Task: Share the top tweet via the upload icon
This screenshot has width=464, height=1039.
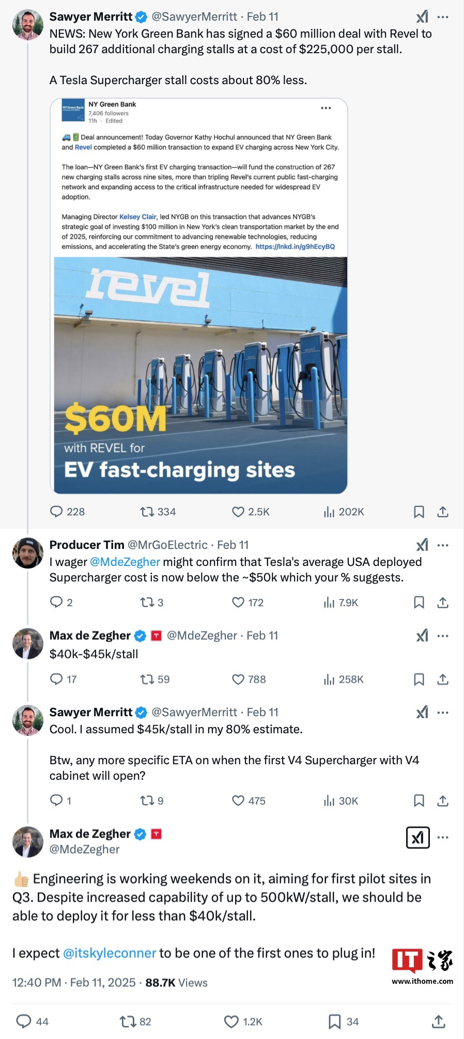Action: pos(443,512)
